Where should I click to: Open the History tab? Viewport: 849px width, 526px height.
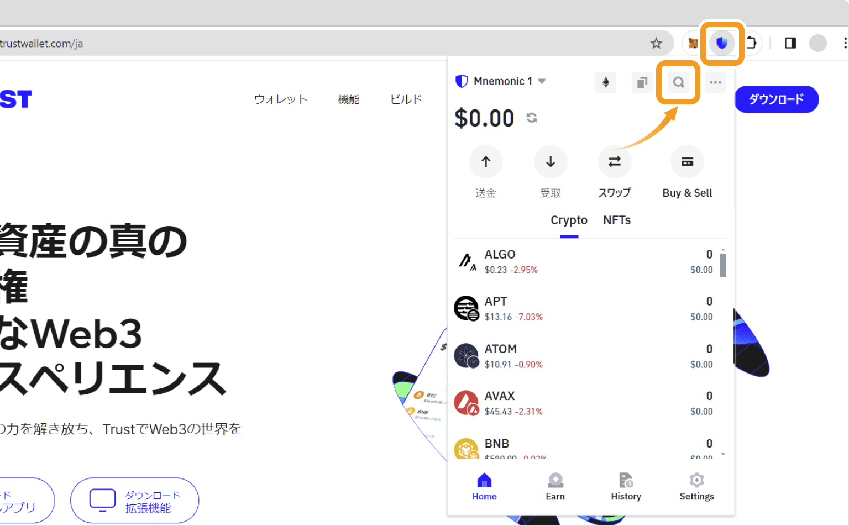626,487
